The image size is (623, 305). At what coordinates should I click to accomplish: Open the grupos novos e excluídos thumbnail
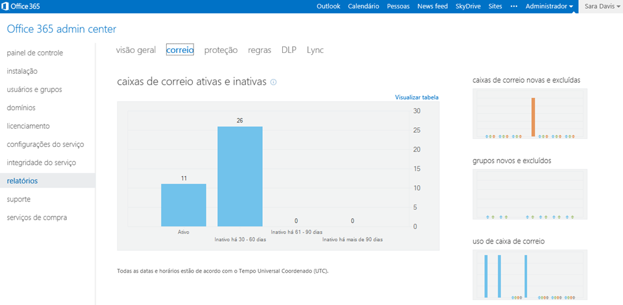(x=529, y=194)
